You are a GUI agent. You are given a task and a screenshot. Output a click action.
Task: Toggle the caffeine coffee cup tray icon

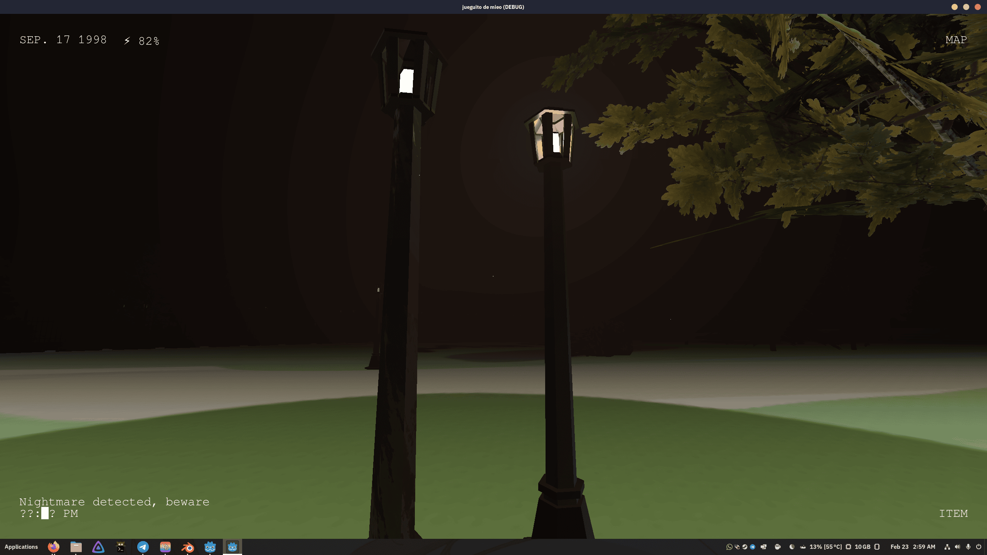pyautogui.click(x=778, y=547)
